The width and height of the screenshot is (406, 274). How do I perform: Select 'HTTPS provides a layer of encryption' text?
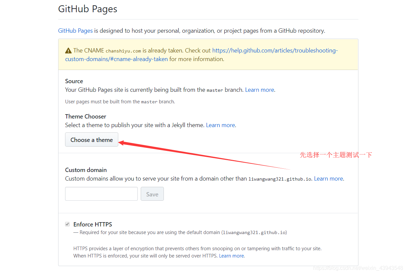[x=198, y=252]
